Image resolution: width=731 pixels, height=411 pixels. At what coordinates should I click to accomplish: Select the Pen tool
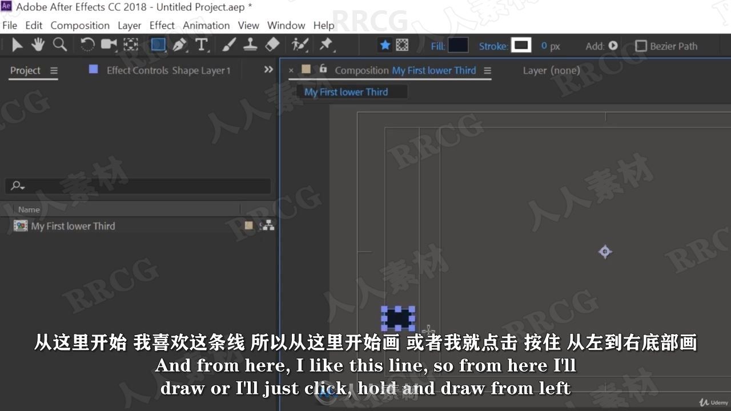click(x=180, y=45)
